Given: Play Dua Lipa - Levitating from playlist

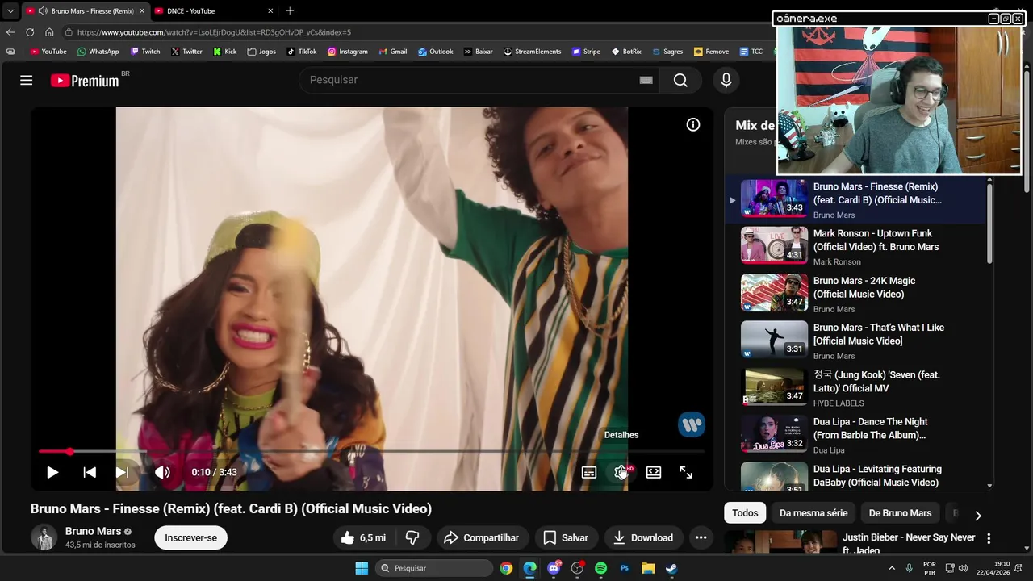Looking at the screenshot, I should coord(855,476).
